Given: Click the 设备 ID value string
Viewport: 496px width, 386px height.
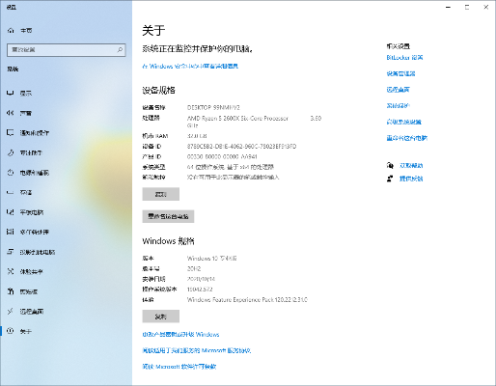Looking at the screenshot, I should (x=242, y=147).
